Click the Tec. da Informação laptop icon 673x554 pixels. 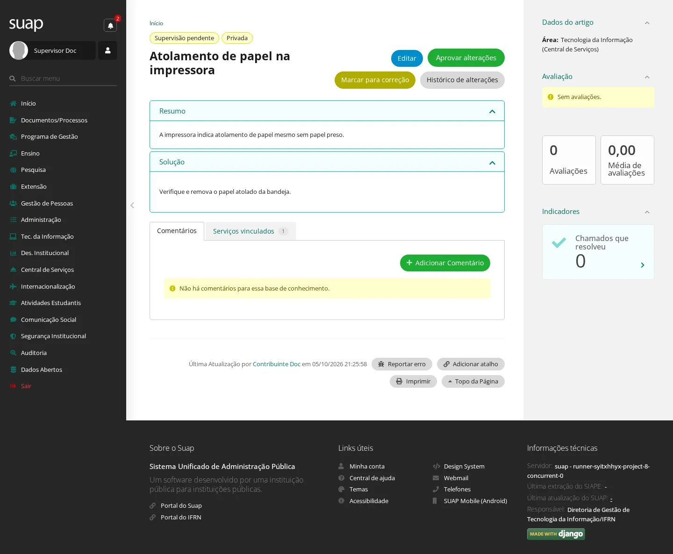[13, 236]
